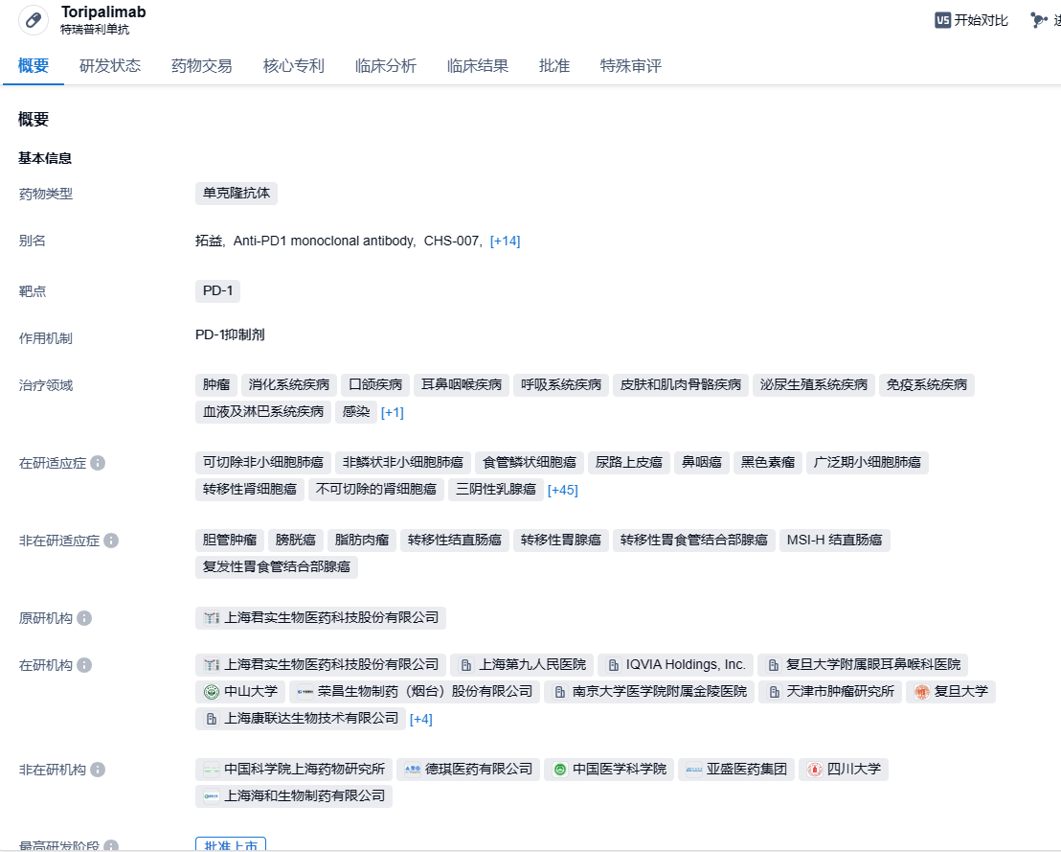
Task: Click the 血液及淋巴系统疾病 tag
Action: (263, 412)
